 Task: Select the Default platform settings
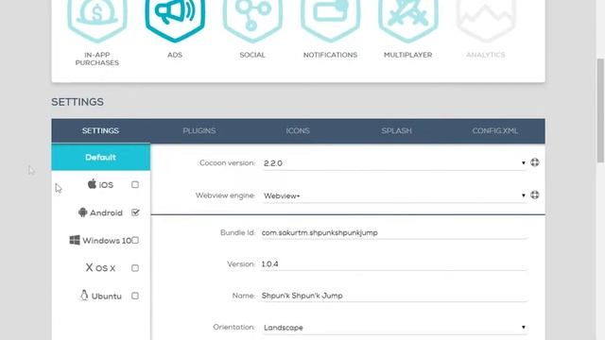point(101,158)
